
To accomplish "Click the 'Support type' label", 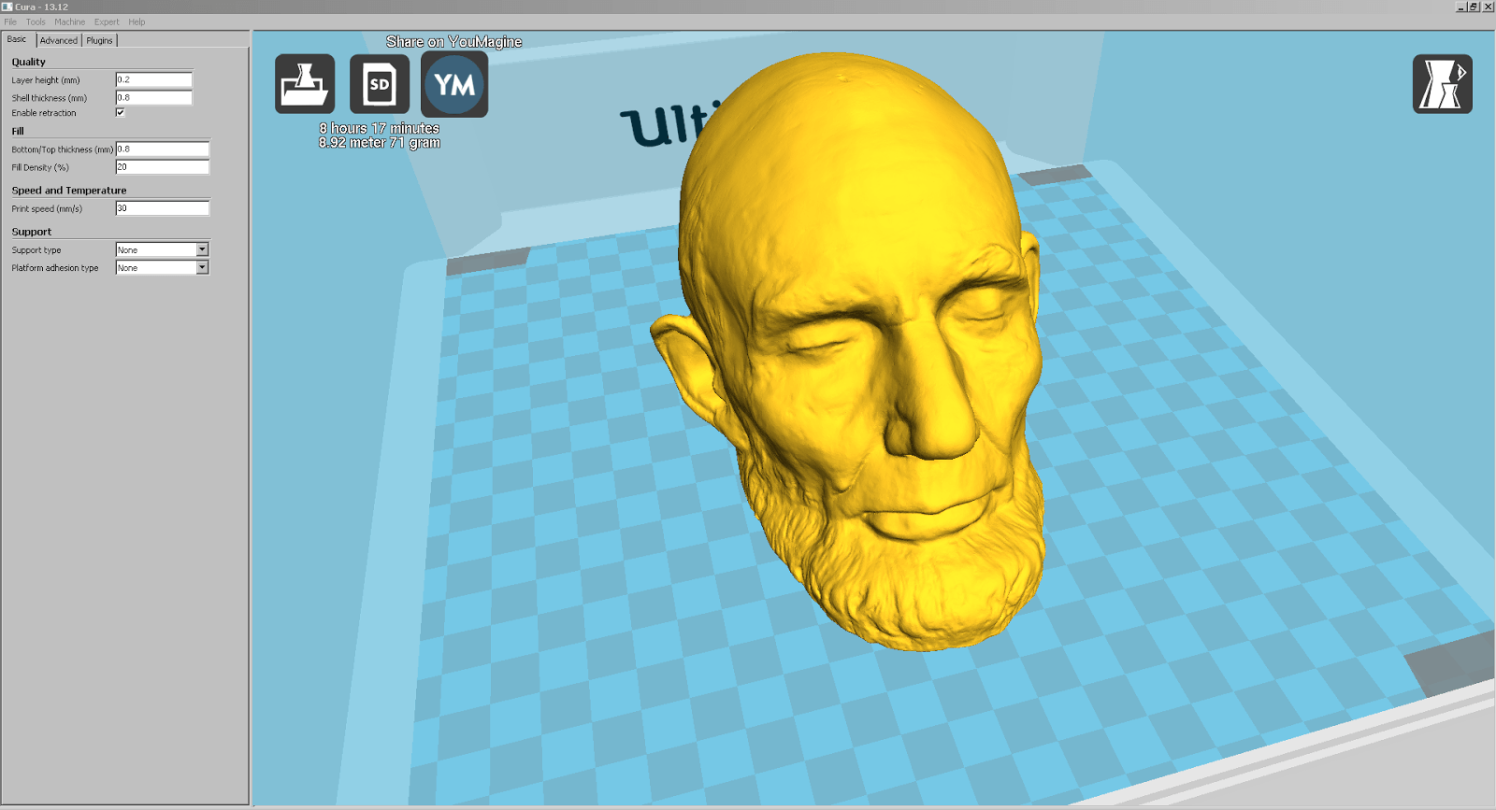I will click(x=36, y=250).
